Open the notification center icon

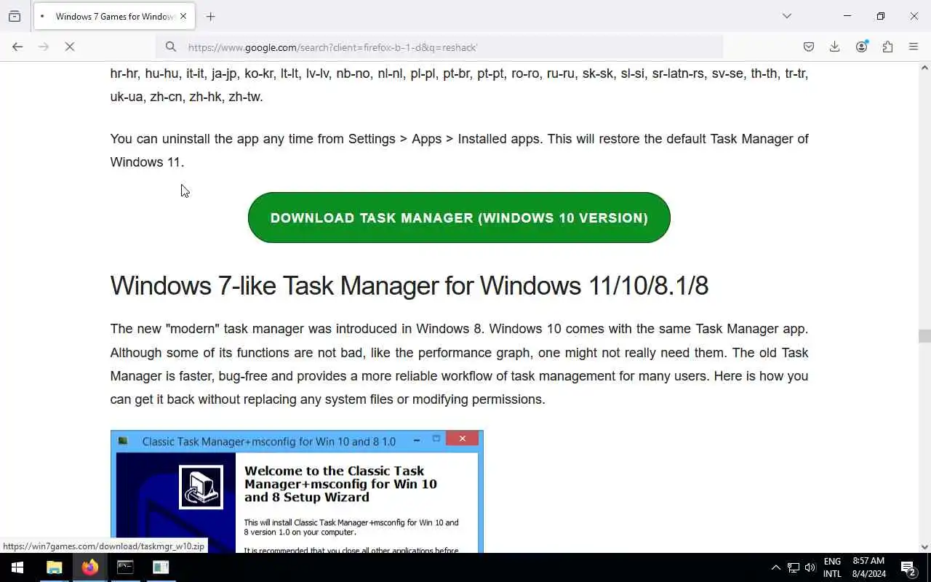tap(908, 567)
